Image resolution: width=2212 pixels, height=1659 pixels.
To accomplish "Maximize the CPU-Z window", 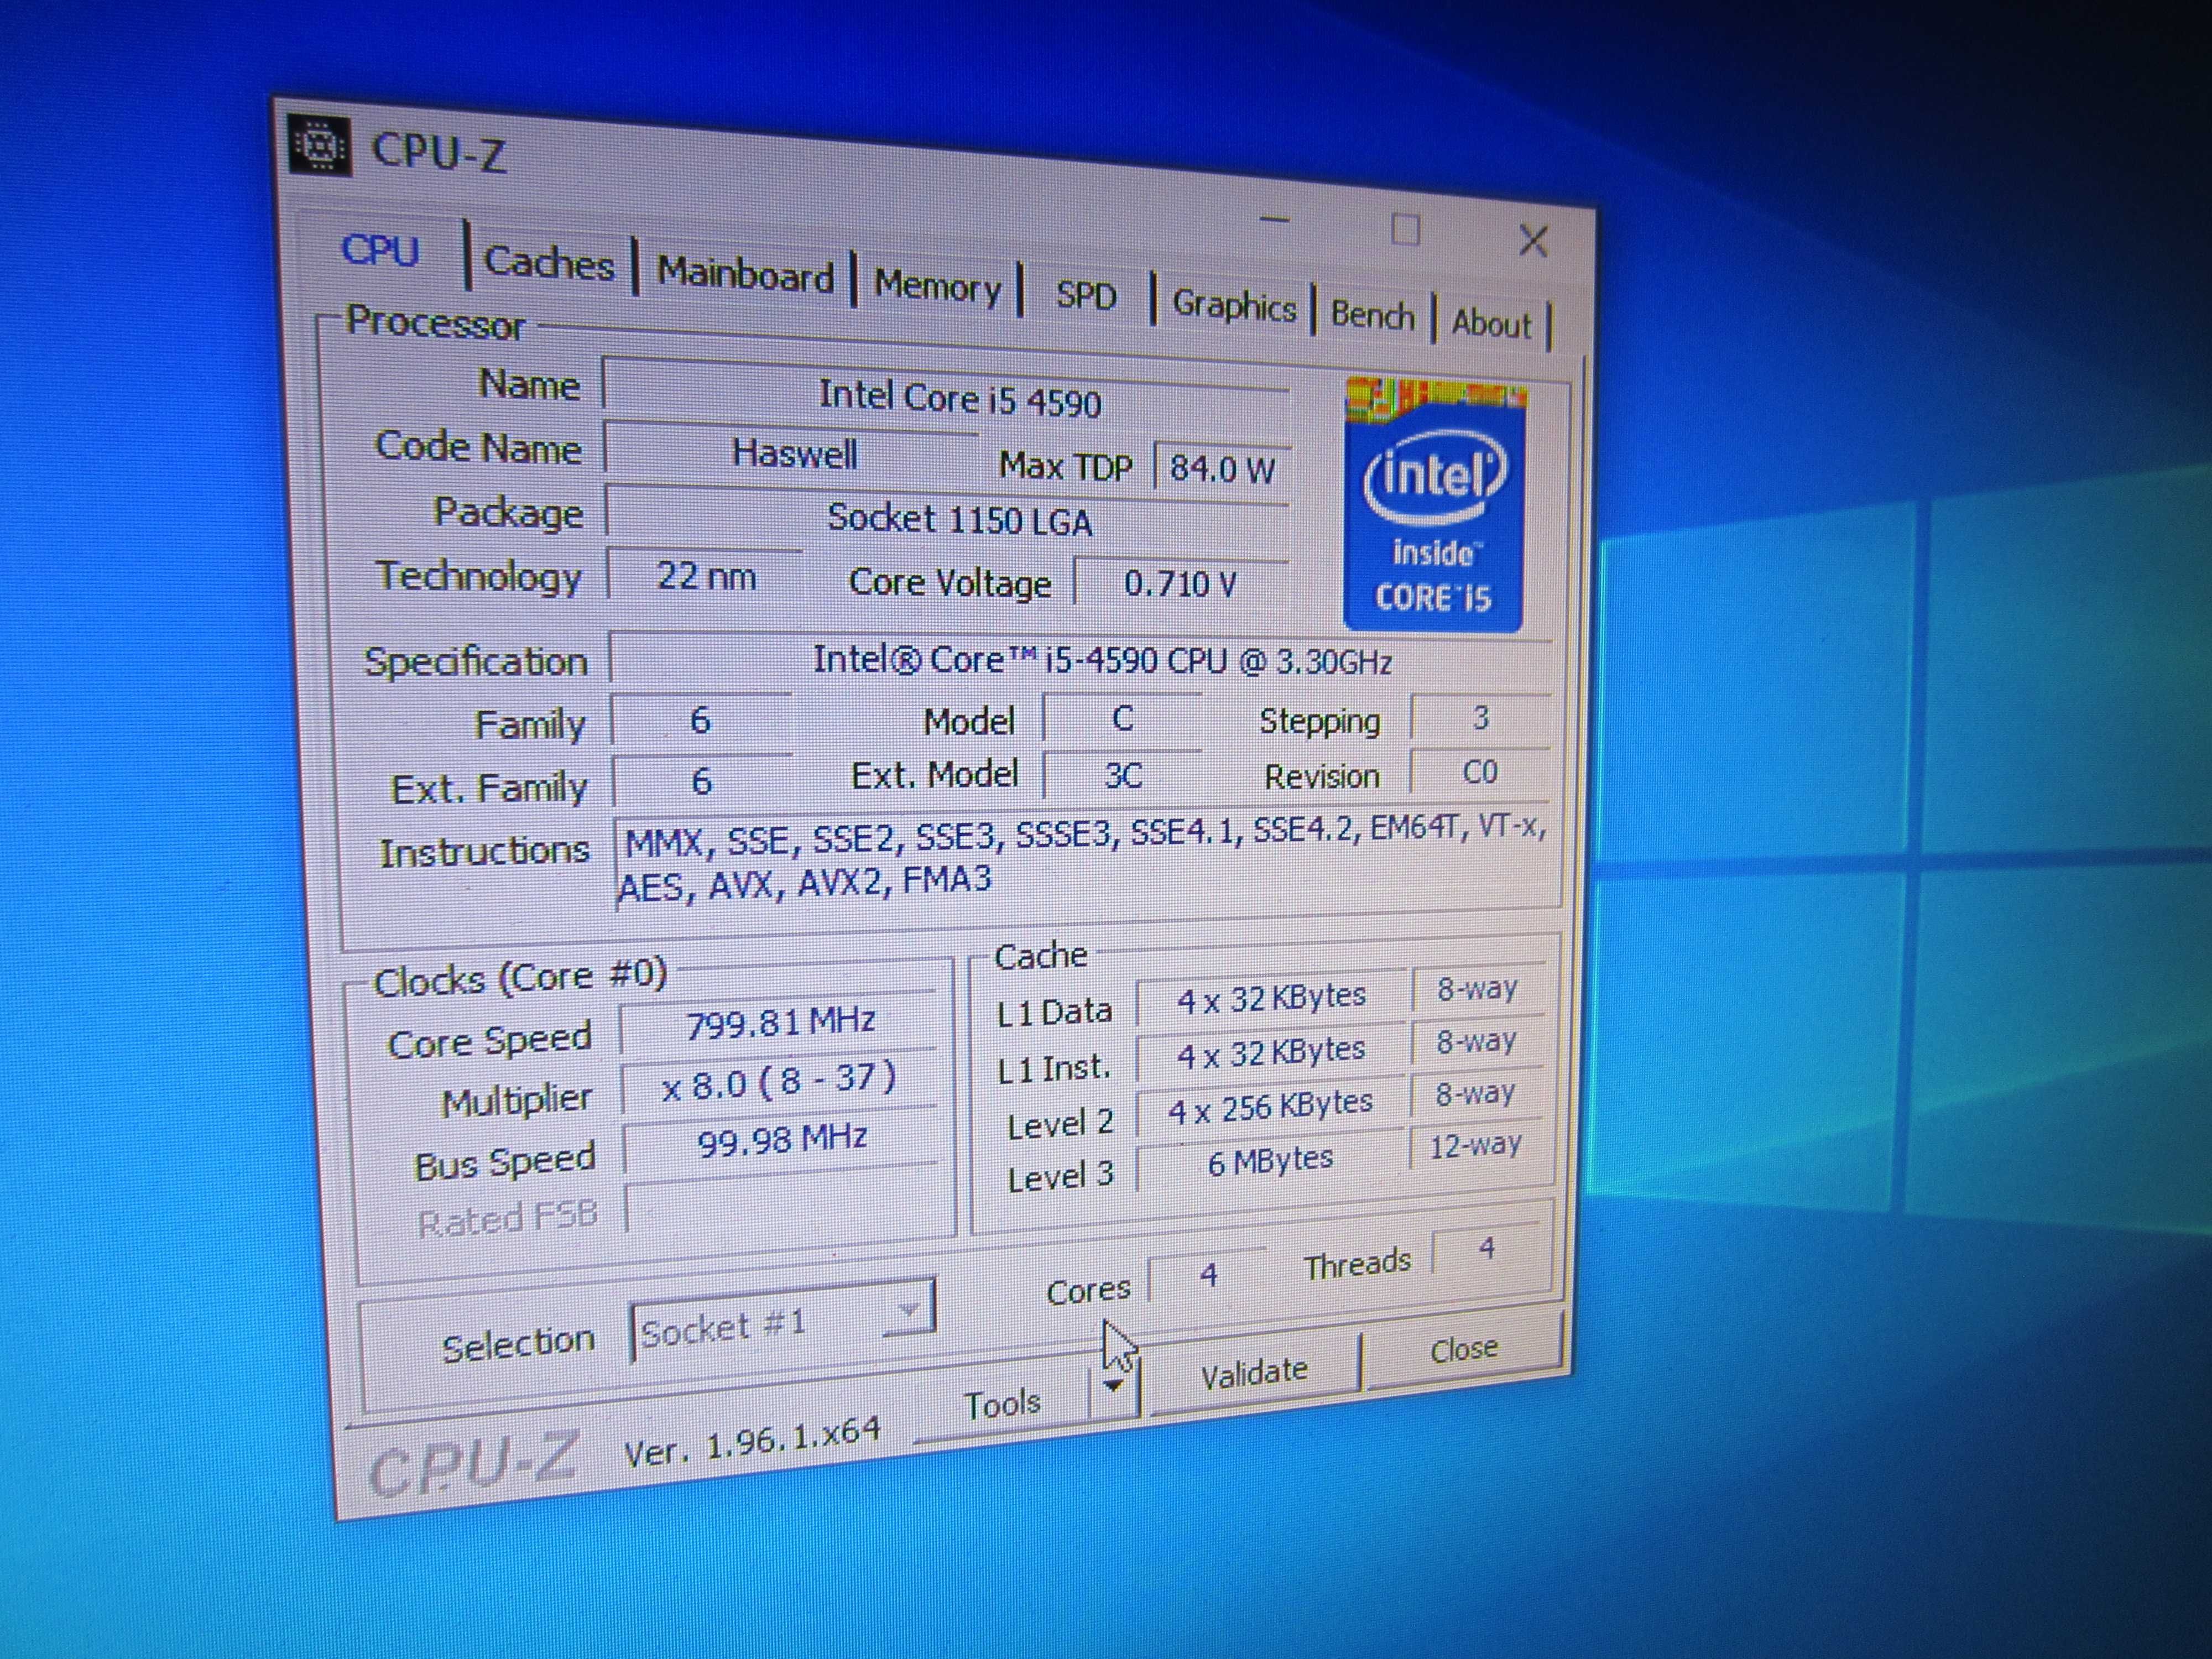I will click(1405, 230).
